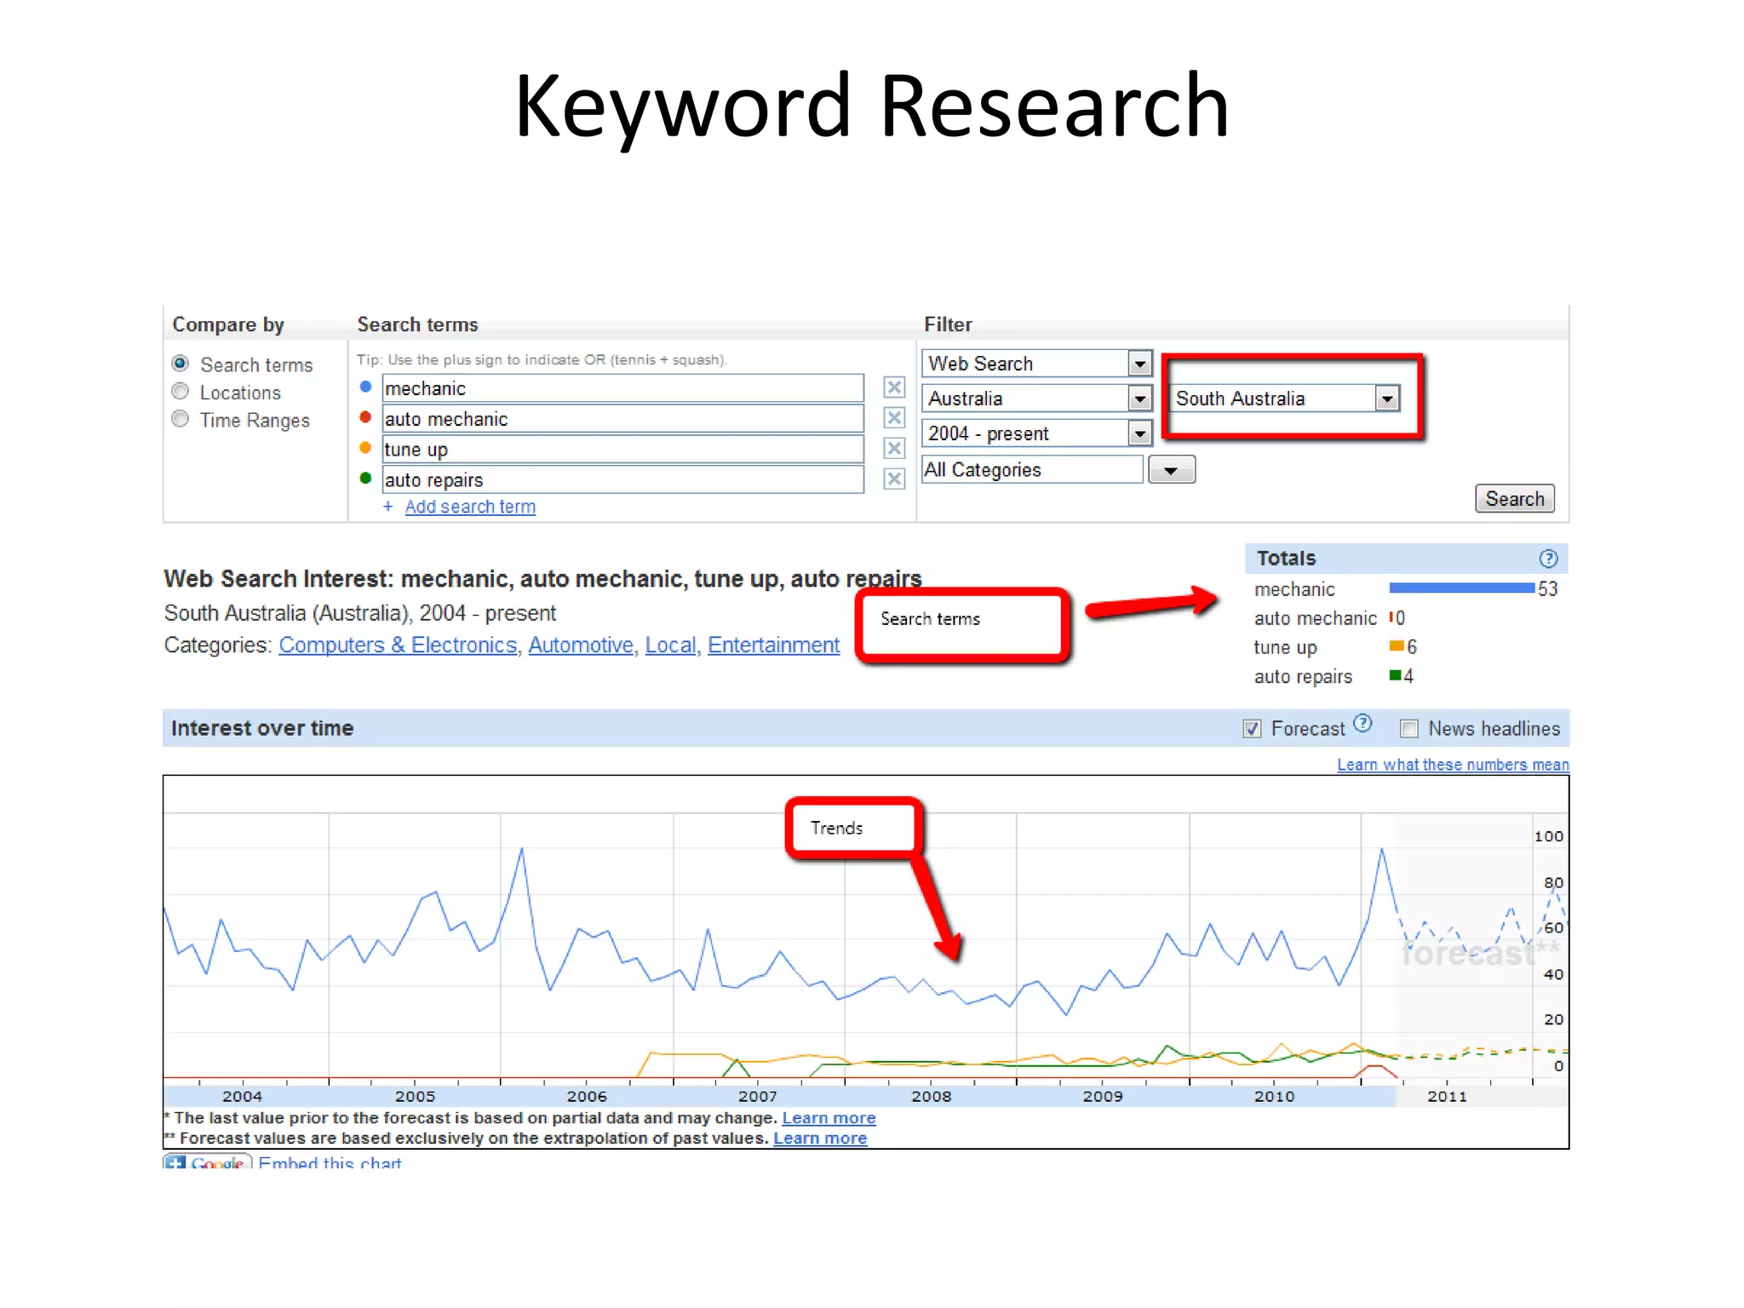1744x1308 pixels.
Task: Remove the auto mechanic term with X
Action: (x=893, y=418)
